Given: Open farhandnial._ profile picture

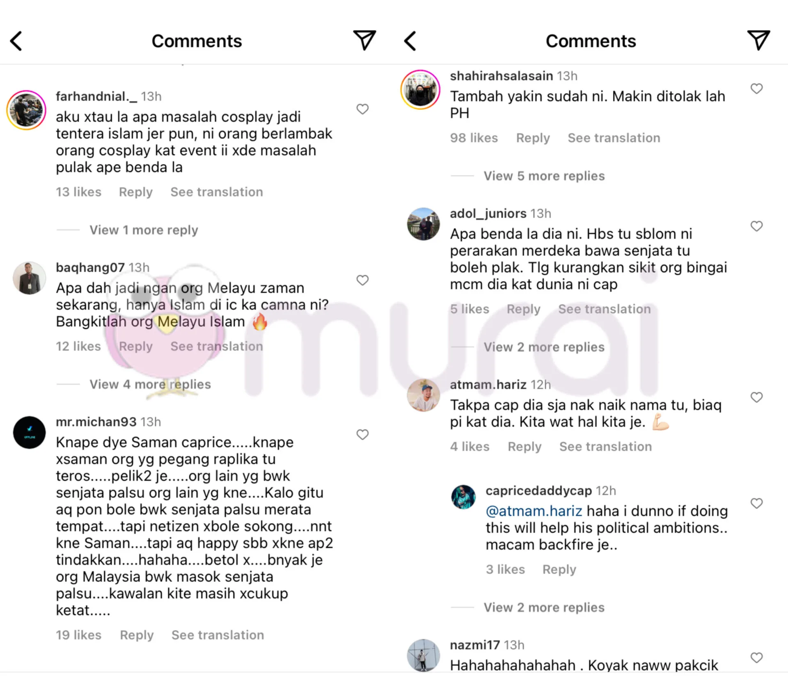Looking at the screenshot, I should [26, 110].
